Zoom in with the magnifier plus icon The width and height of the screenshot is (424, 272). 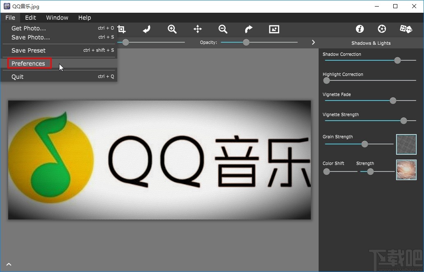coord(172,29)
